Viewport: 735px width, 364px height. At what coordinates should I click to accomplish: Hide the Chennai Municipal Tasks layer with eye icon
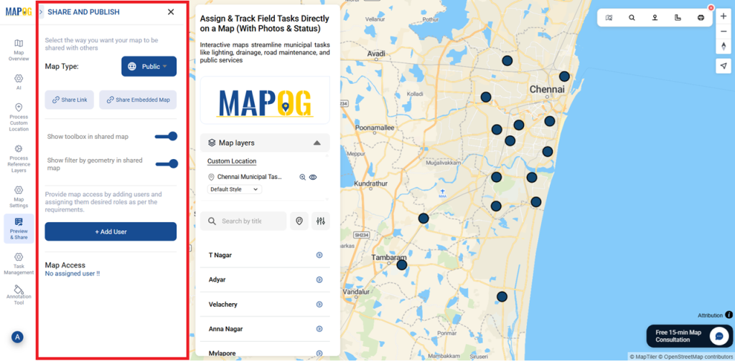[313, 177]
